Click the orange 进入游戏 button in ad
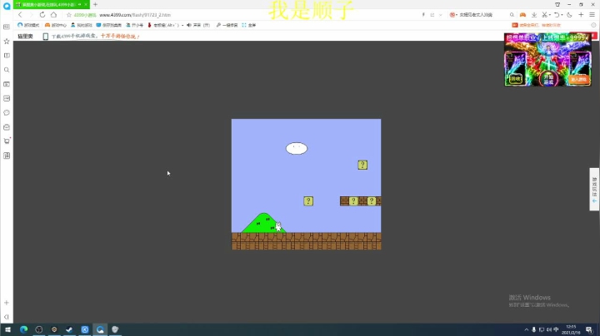This screenshot has height=336, width=600. coord(578,79)
